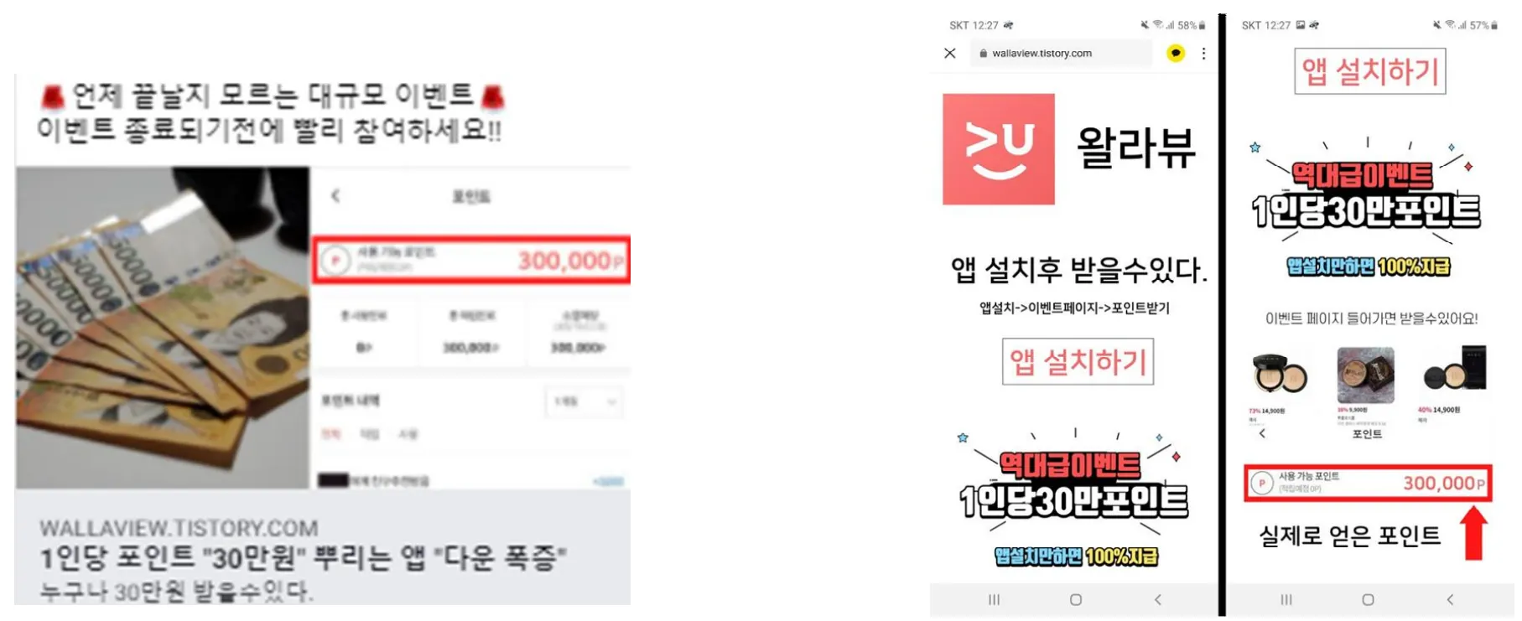Click the back chevron in the 포인트 screen
This screenshot has height=621, width=1522.
[335, 195]
